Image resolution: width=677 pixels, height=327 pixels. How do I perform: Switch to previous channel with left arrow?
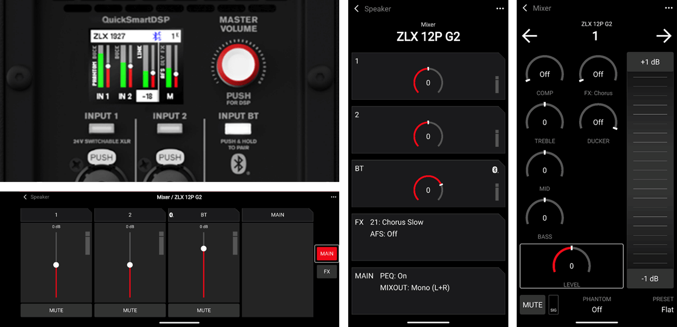(530, 36)
